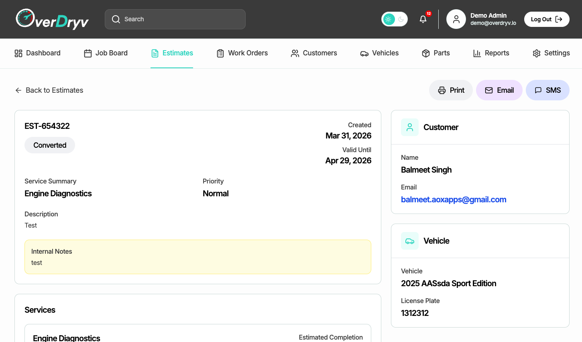Screen dimensions: 582x342
Task: Open the Reports tab
Action: click(491, 53)
